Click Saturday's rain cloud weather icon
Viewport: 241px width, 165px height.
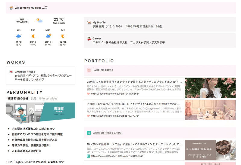[x=18, y=36]
